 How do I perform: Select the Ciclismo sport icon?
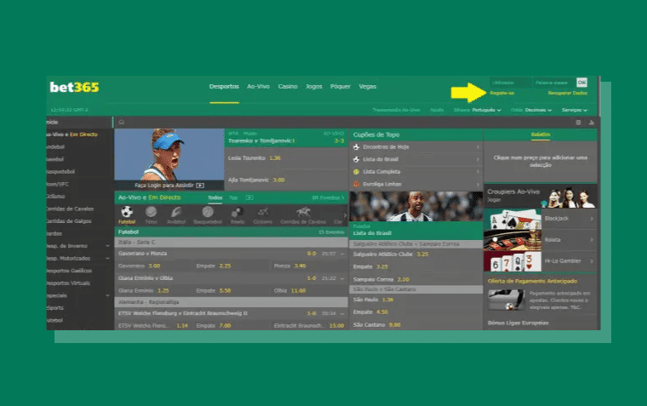point(262,212)
